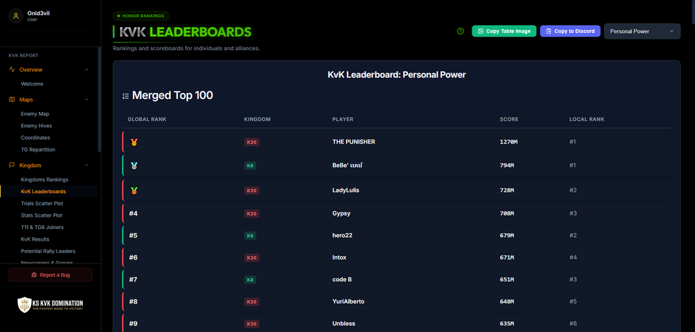The width and height of the screenshot is (695, 332).
Task: Click the K20 kingdom badge for Gypsy
Action: (252, 214)
